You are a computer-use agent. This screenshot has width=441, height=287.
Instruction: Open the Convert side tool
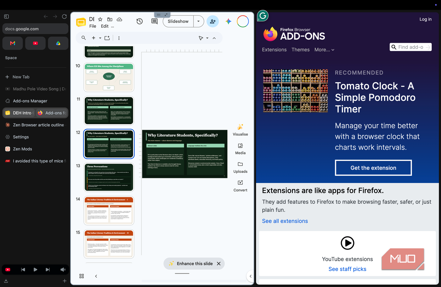pyautogui.click(x=240, y=186)
